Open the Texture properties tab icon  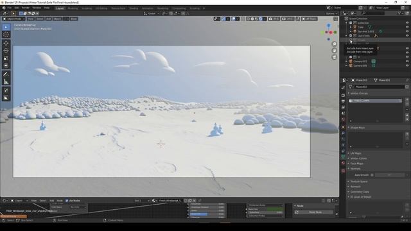tap(343, 171)
